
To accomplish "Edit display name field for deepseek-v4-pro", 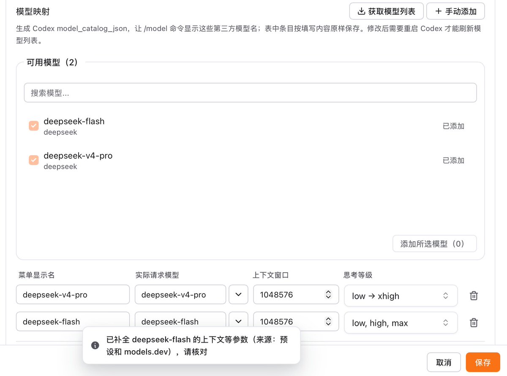I will pos(73,295).
